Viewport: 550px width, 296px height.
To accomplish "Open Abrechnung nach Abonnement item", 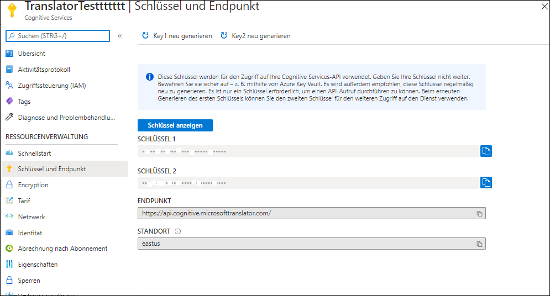I will tap(64, 249).
